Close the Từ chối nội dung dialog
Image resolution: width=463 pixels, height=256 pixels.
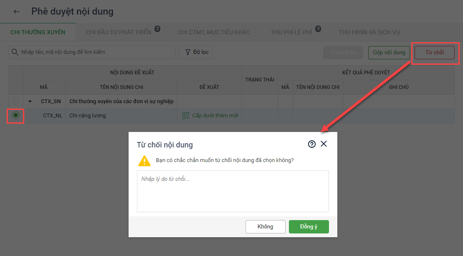point(324,144)
